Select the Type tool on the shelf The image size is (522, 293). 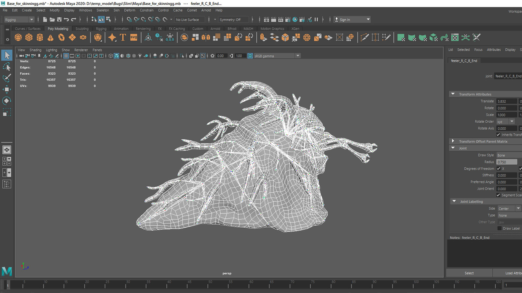point(123,37)
